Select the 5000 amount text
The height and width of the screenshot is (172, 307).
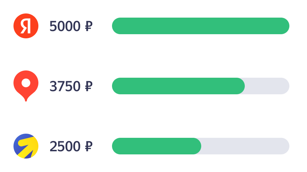65,26
